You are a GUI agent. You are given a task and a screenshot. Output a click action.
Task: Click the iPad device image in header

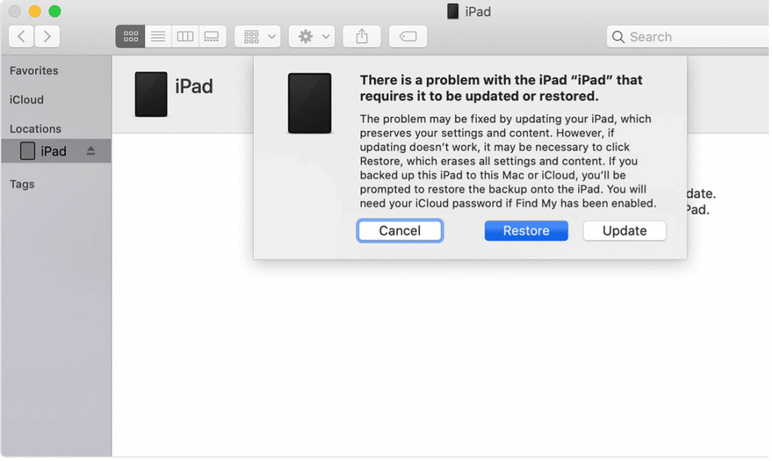(151, 94)
